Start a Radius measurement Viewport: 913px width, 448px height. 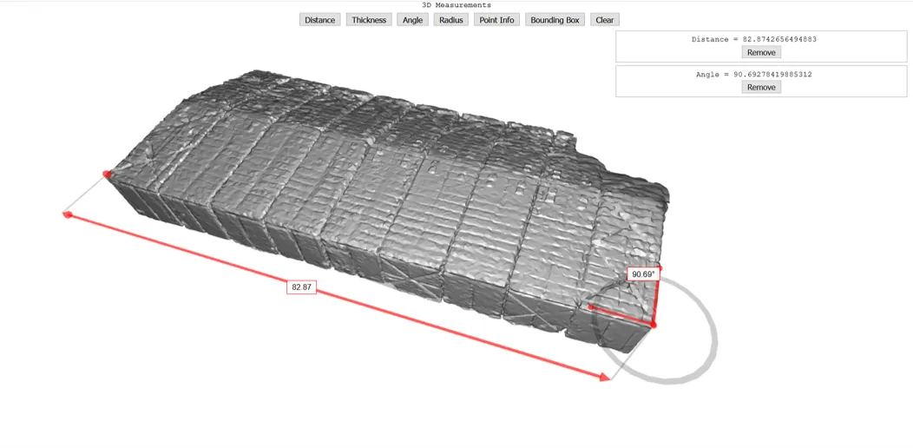pos(450,20)
